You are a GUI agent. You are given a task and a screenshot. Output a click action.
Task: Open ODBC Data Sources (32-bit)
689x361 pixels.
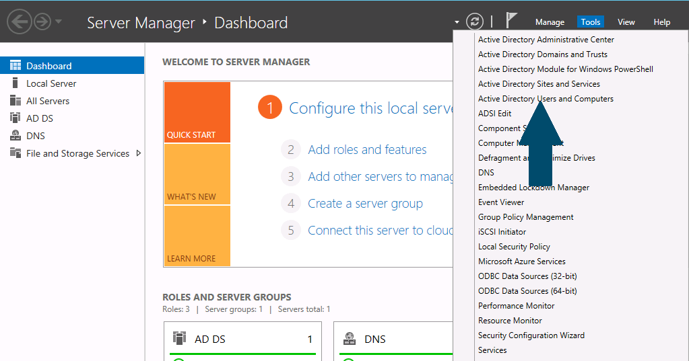tap(527, 276)
